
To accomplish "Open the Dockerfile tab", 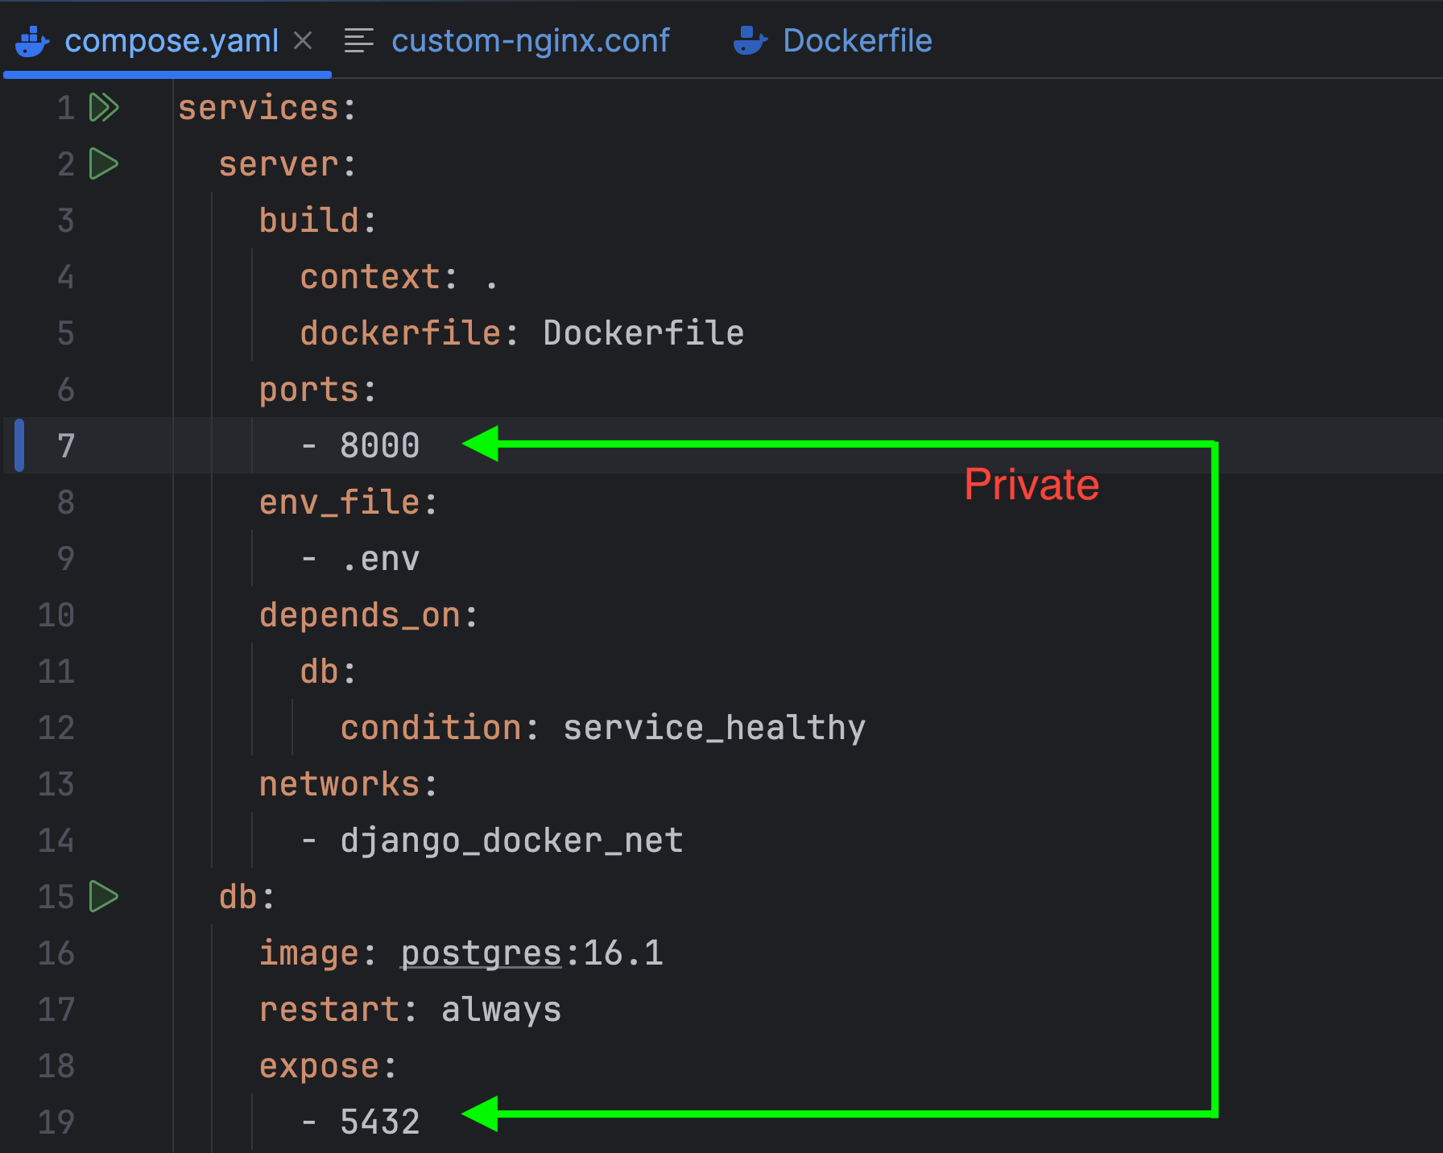I will [x=857, y=41].
